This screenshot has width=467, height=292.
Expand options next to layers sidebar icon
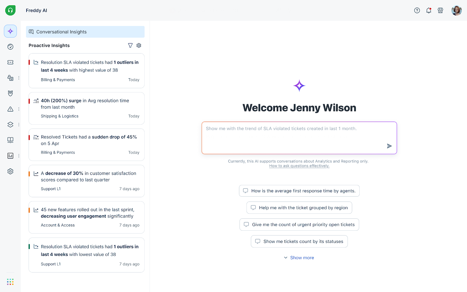19,125
